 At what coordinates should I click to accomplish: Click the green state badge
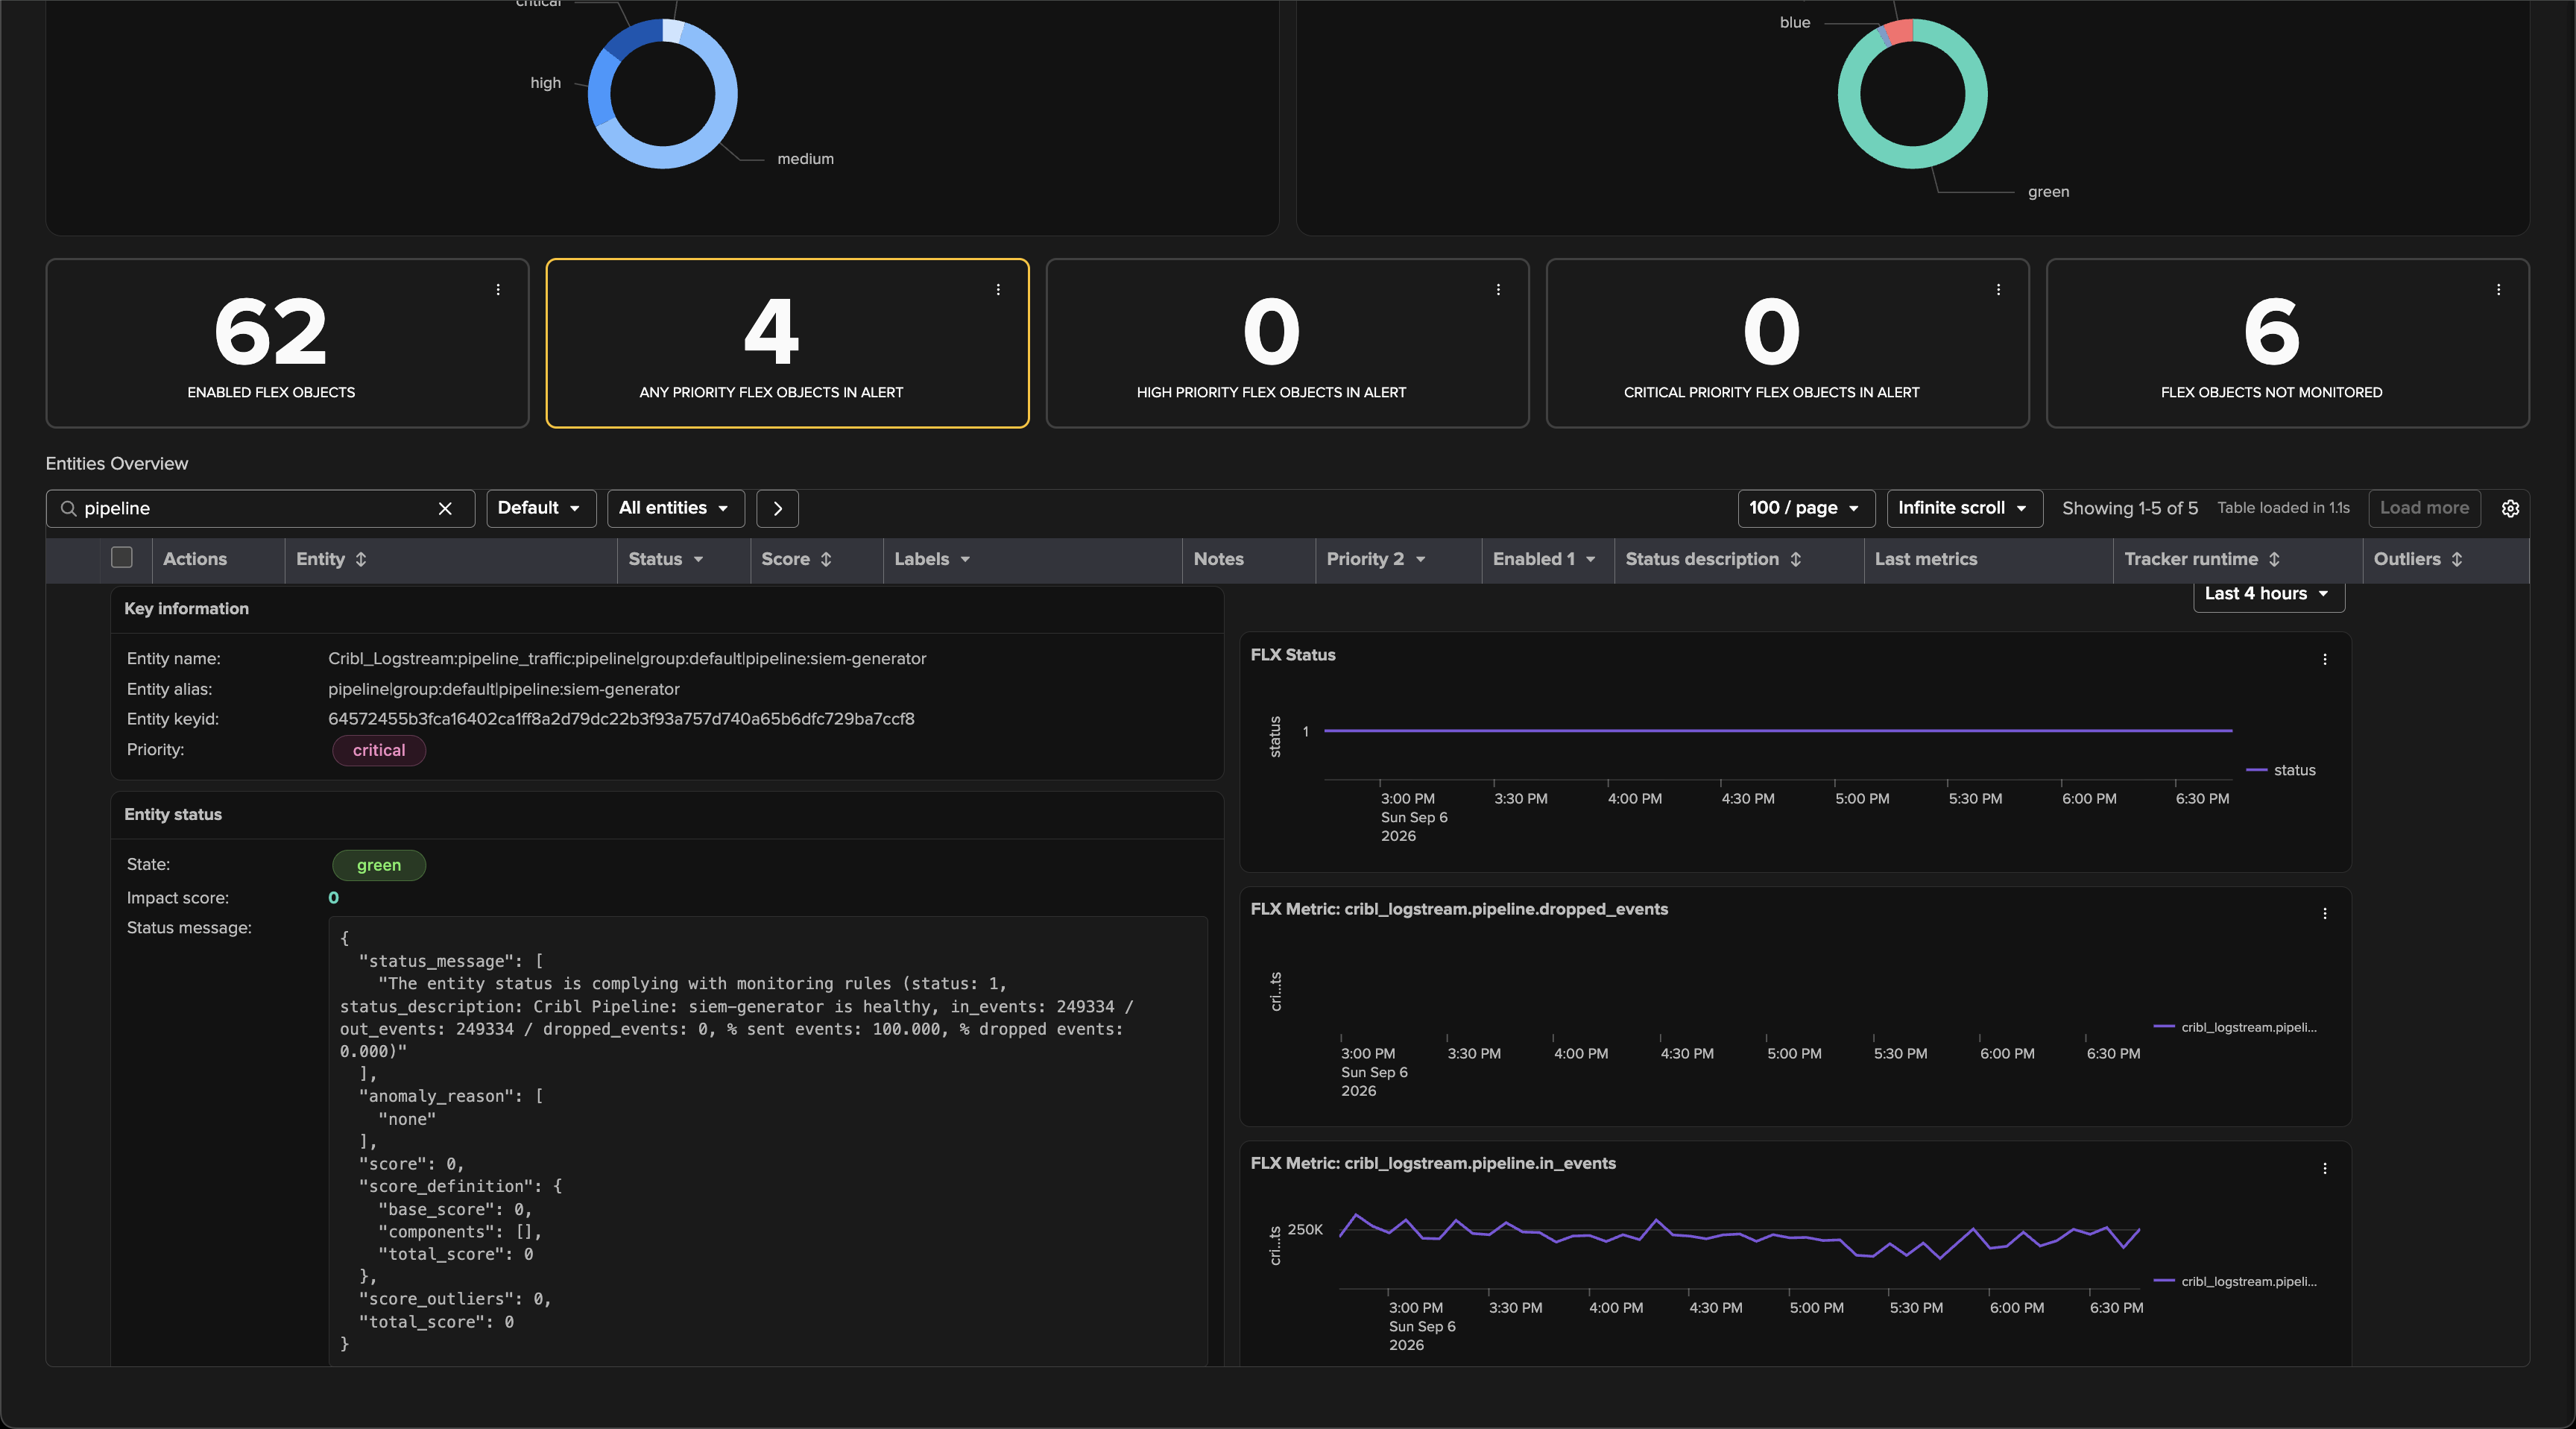click(x=379, y=866)
